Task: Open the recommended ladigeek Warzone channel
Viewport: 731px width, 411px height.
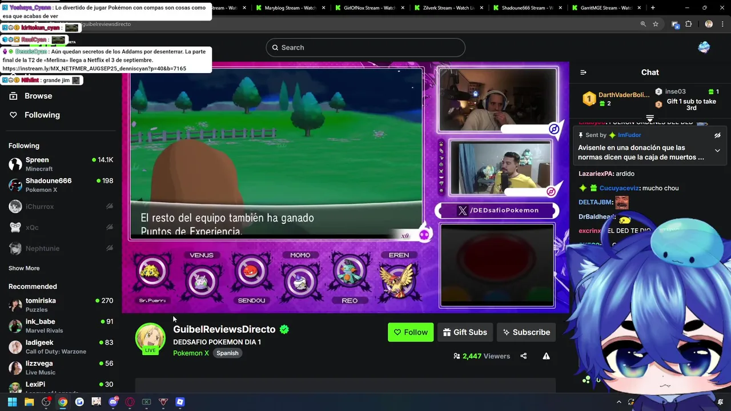Action: tap(61, 346)
